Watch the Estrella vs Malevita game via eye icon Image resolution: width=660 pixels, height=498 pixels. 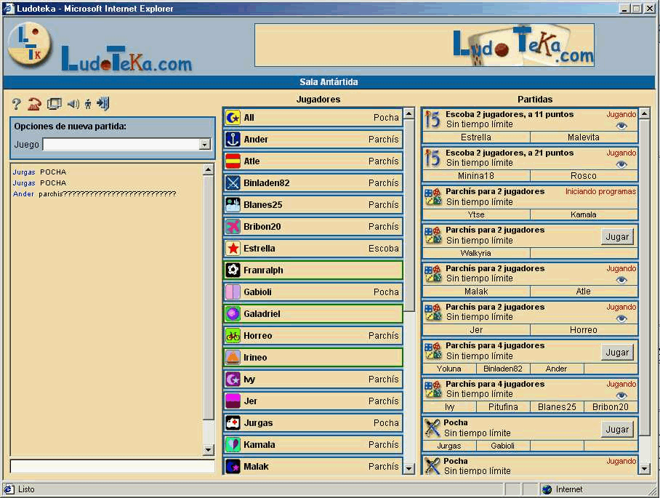tap(621, 126)
